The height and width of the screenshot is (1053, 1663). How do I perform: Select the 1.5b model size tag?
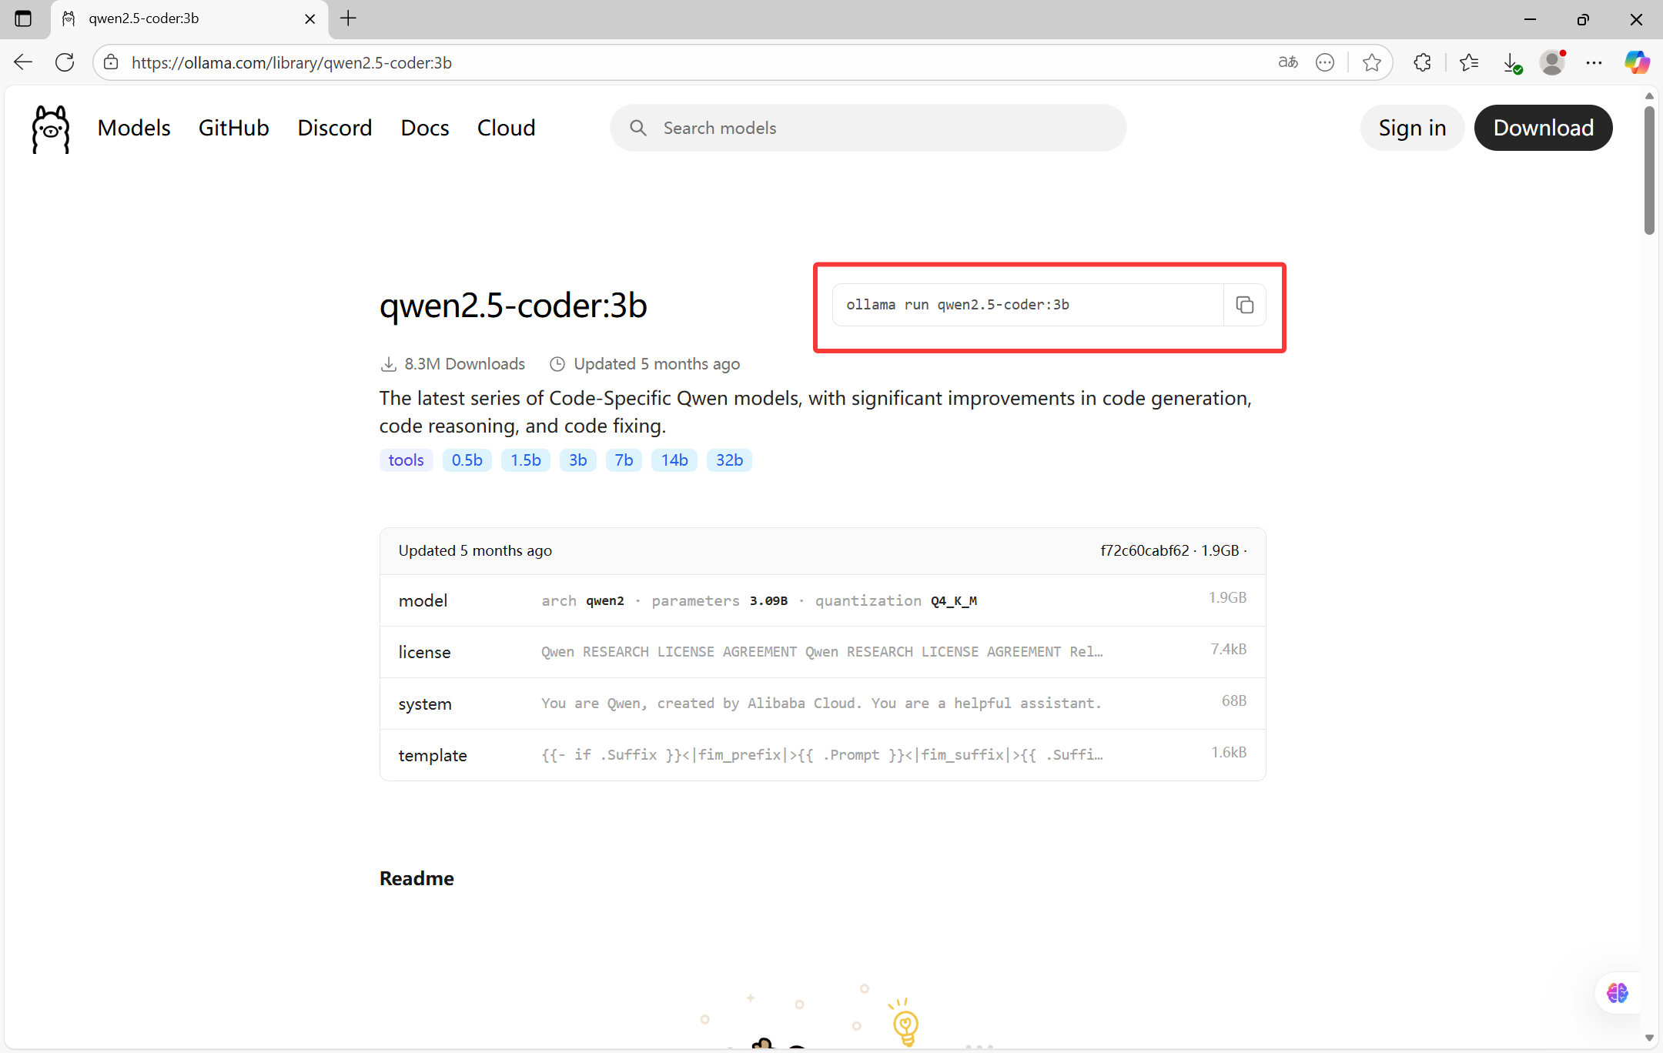tap(526, 460)
